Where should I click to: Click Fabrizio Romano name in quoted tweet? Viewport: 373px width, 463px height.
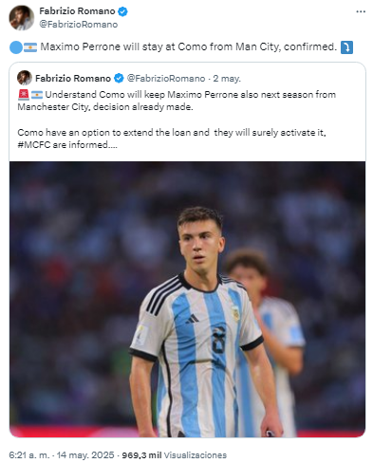[73, 78]
